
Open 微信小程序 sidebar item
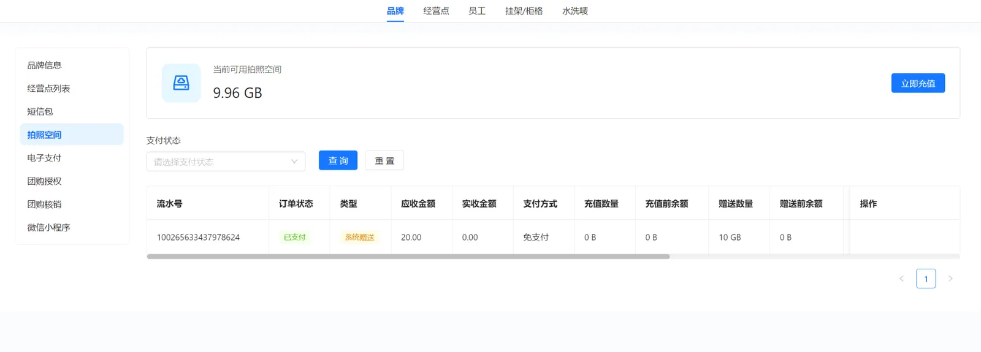click(x=72, y=227)
